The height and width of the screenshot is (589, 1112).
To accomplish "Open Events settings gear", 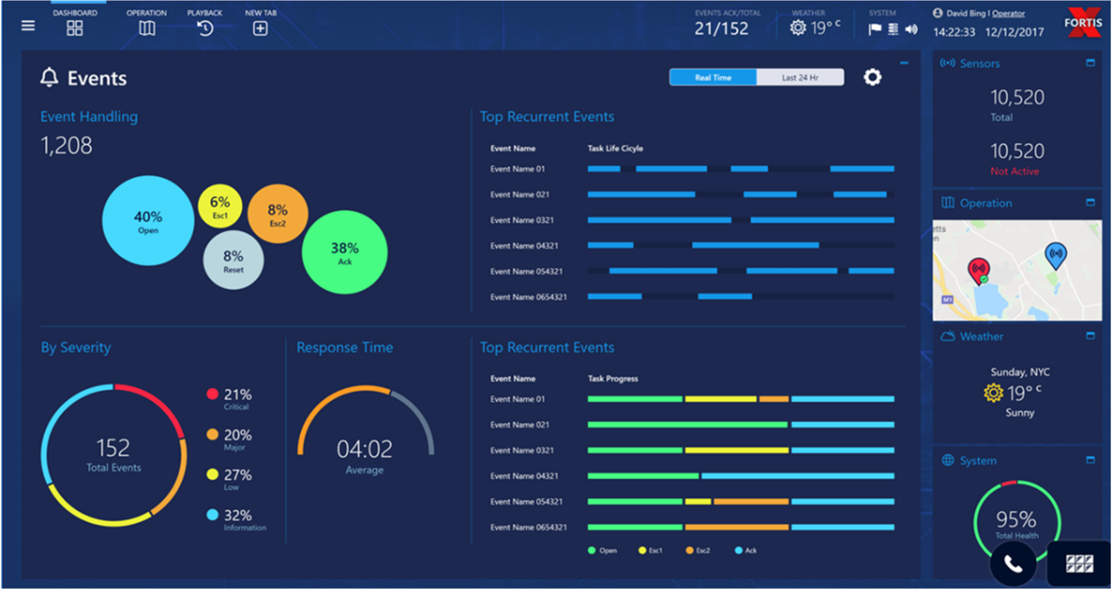I will tap(873, 77).
